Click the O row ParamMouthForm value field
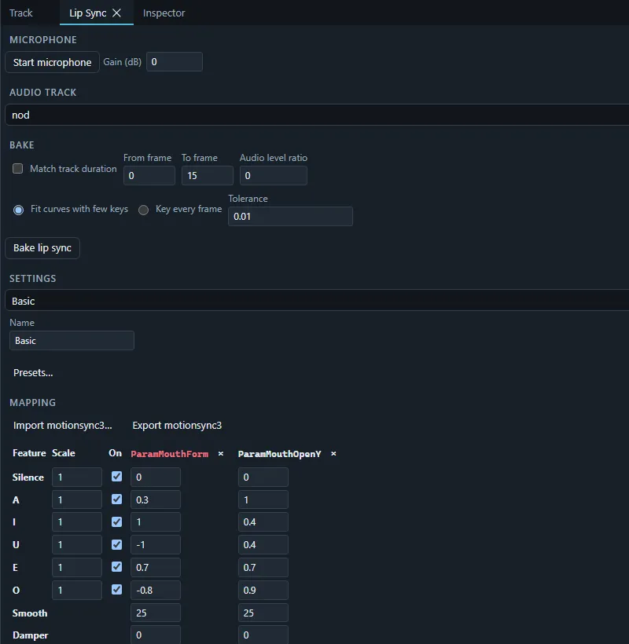The width and height of the screenshot is (629, 644). click(x=156, y=590)
